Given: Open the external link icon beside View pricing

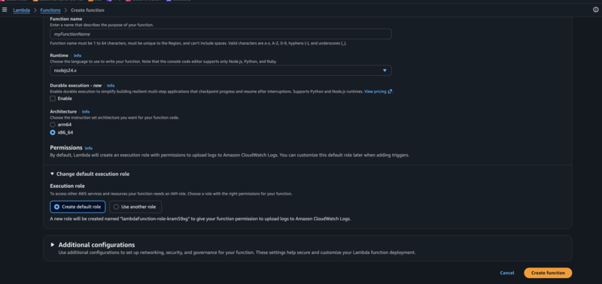Looking at the screenshot, I should tap(390, 92).
